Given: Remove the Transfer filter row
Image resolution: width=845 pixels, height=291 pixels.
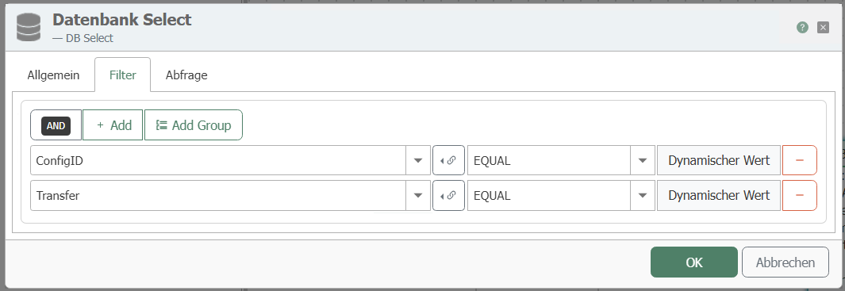Looking at the screenshot, I should coord(799,196).
